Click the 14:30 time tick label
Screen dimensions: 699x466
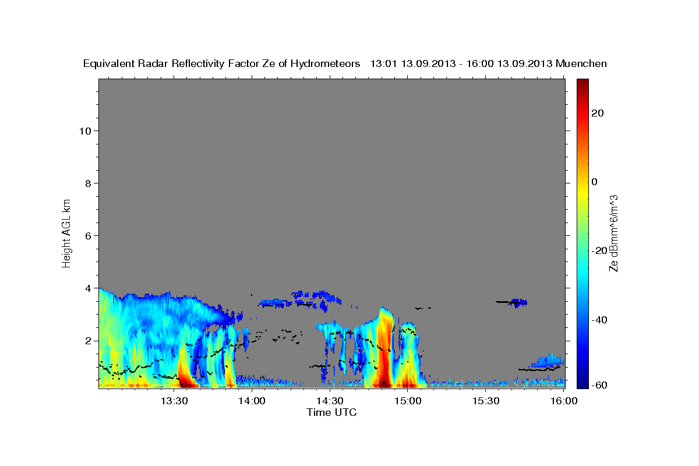330,401
